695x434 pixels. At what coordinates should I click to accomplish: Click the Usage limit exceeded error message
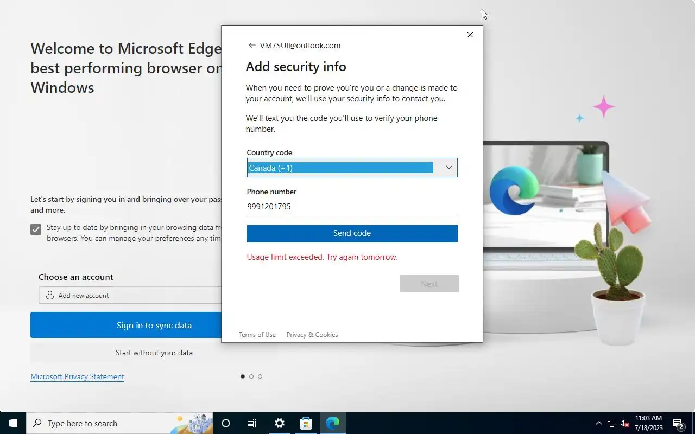tap(323, 257)
